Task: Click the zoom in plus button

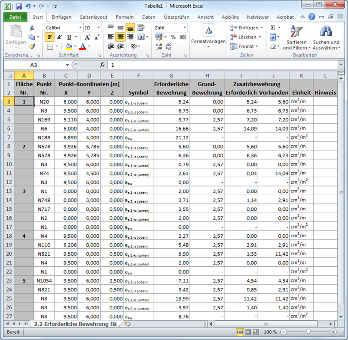Action: [333, 332]
